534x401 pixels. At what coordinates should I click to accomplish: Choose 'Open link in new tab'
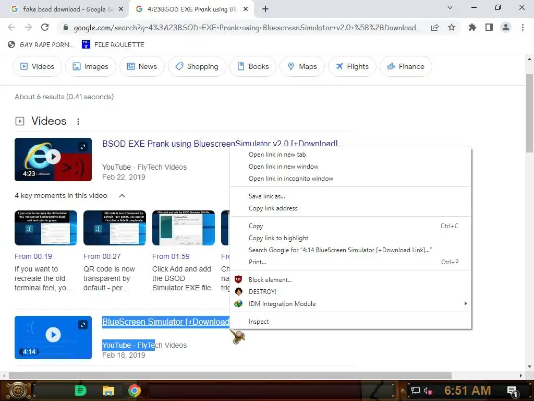[351, 155]
